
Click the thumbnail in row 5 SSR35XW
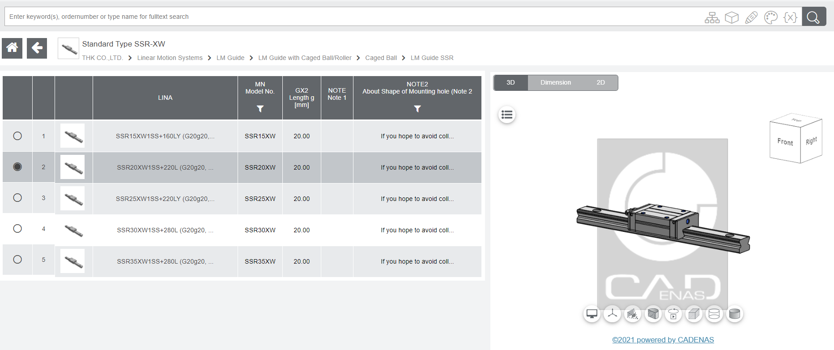click(x=72, y=261)
